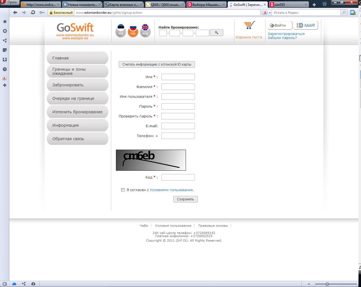The image size is (361, 287).
Task: Open the gear widgets panel in sidebar
Action: [5, 31]
